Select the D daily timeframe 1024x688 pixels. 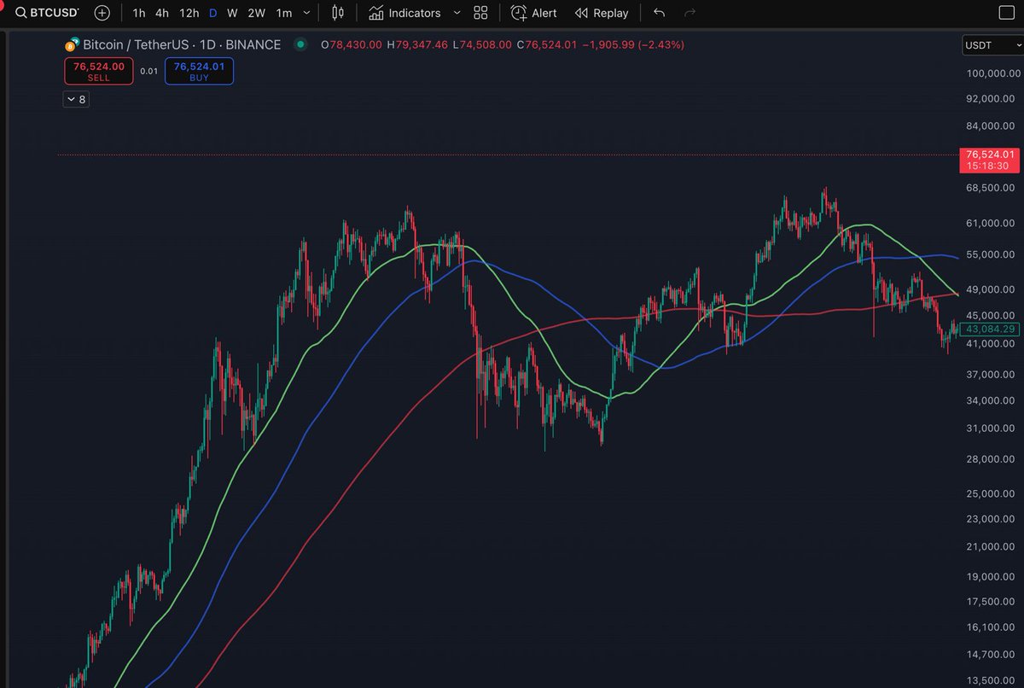click(x=213, y=13)
